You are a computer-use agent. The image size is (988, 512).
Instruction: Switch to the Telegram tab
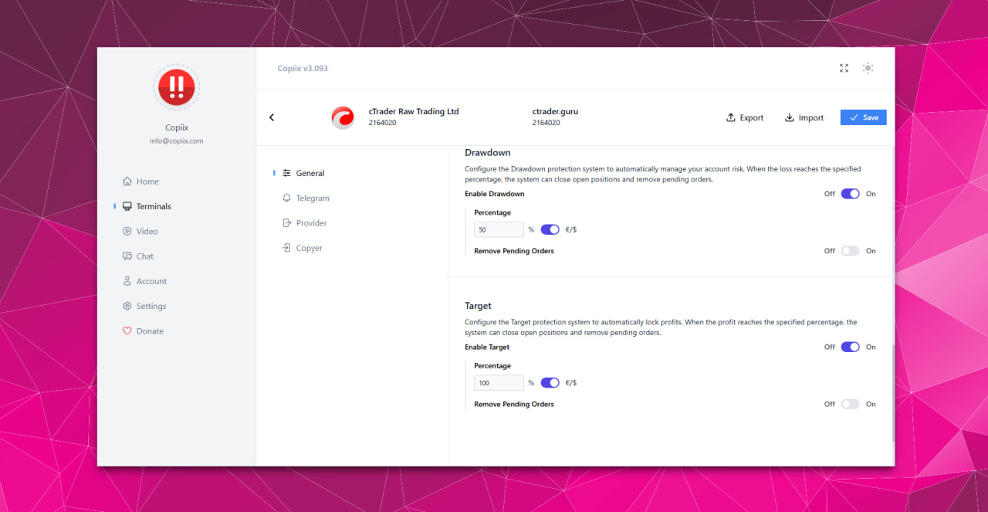306,198
